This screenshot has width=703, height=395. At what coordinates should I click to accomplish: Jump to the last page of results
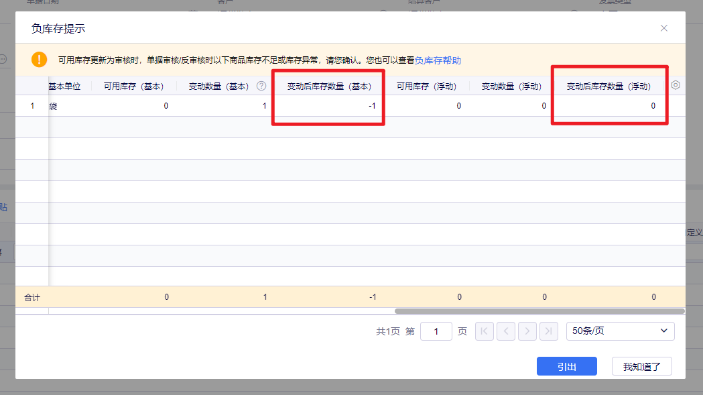(549, 331)
